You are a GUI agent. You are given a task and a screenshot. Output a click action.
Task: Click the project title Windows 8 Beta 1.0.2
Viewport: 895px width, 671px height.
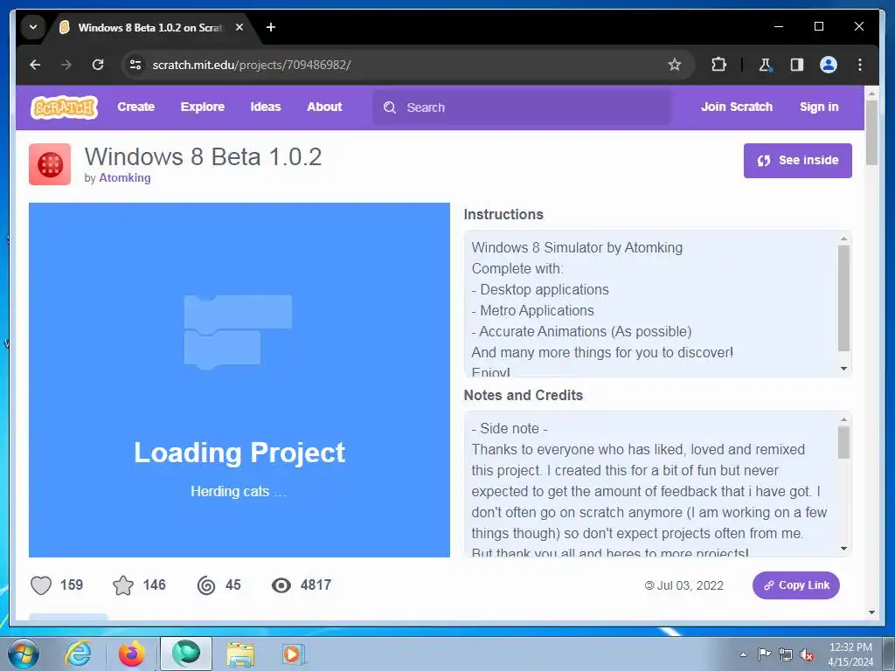[203, 157]
